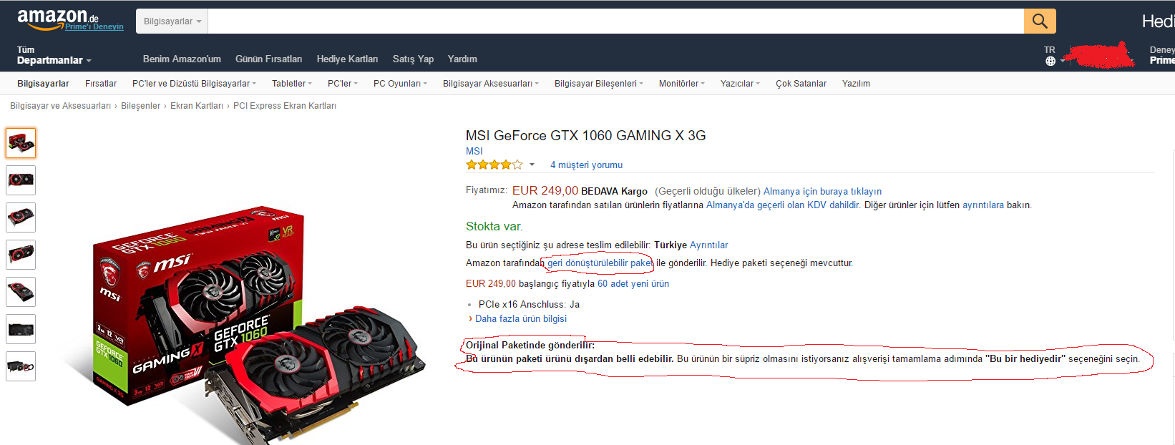Click the MSI GeForce GTX 1060 product title
The image size is (1175, 445).
coord(586,136)
